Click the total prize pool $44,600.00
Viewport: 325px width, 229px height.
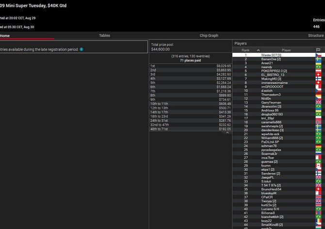161,49
